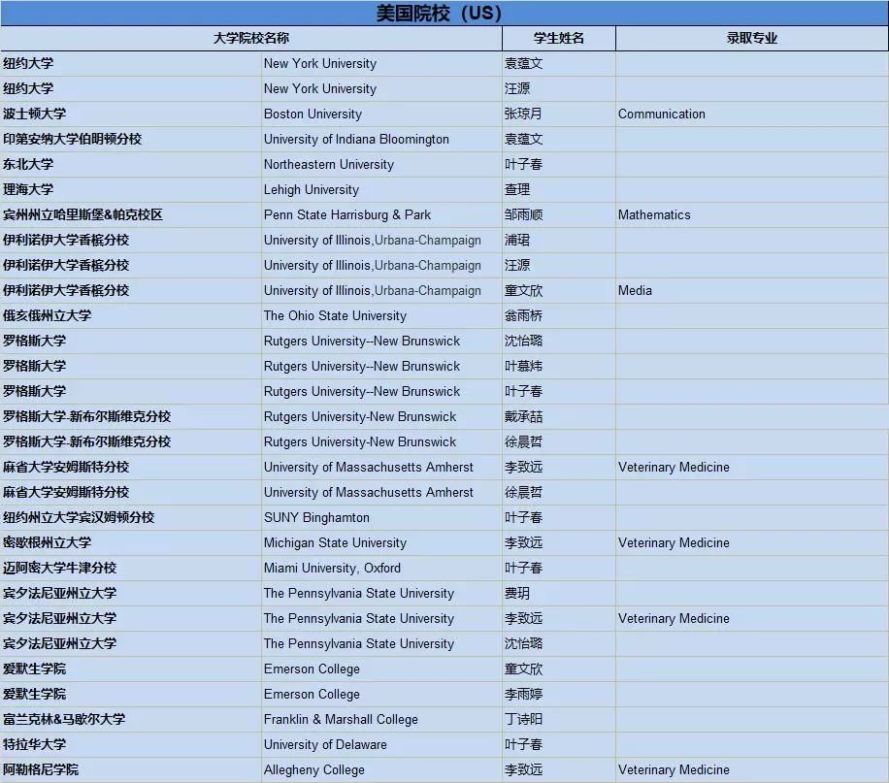The width and height of the screenshot is (889, 783).
Task: Select the 波士顿大学 Chinese name cell
Action: coord(130,114)
